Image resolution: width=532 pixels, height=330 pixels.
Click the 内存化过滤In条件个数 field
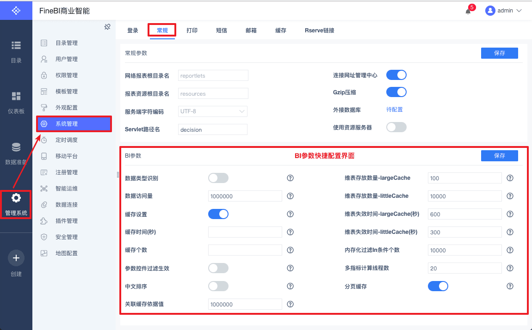point(465,250)
